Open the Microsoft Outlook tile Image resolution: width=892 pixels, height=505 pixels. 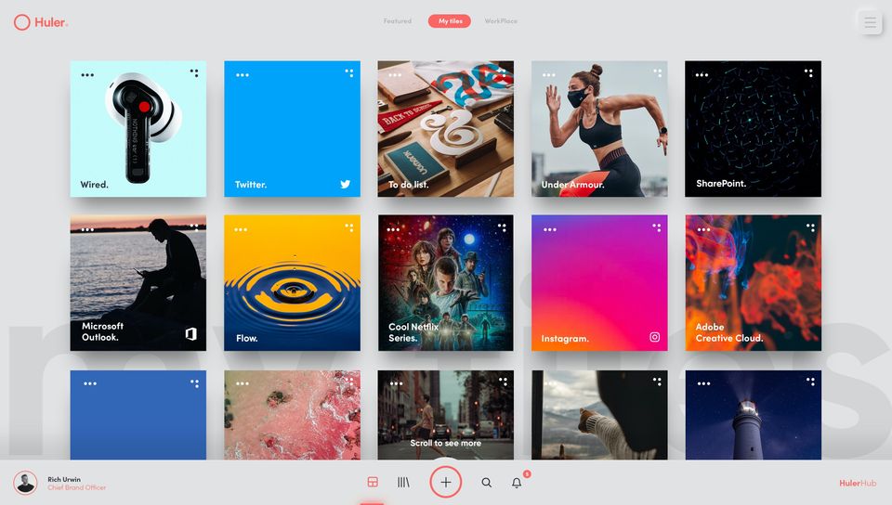(x=138, y=283)
